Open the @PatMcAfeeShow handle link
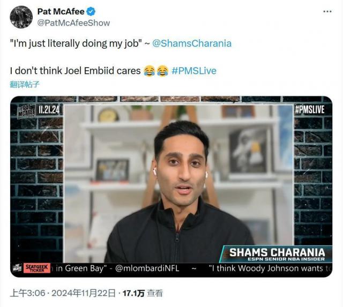Screen dimensions: 343x307 [x=74, y=23]
